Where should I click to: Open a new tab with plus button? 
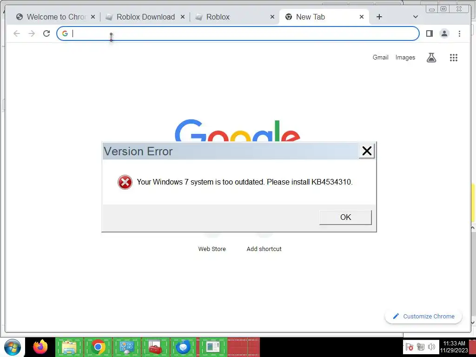(379, 17)
